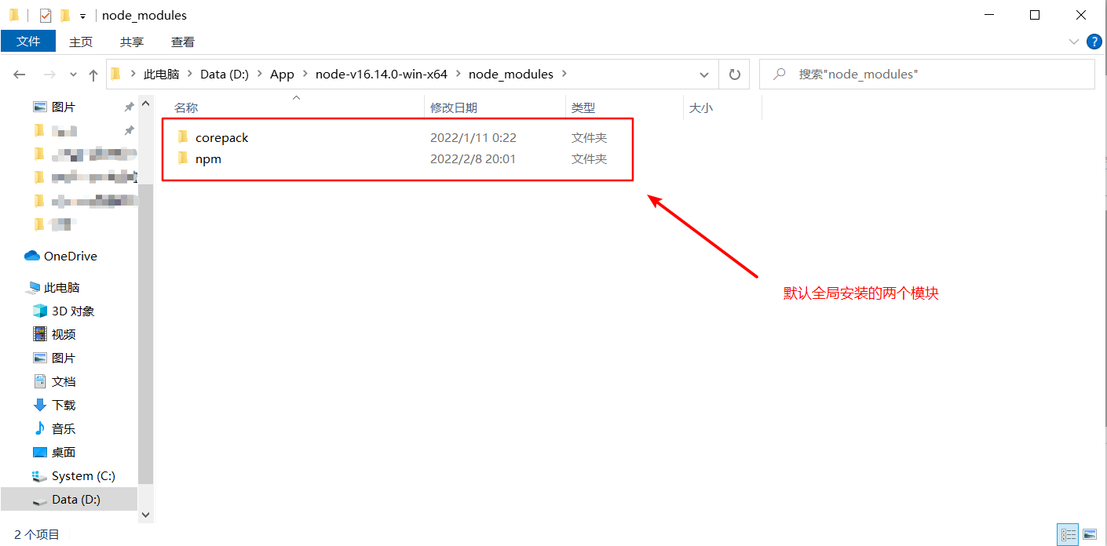Click the npm folder icon

coord(183,158)
